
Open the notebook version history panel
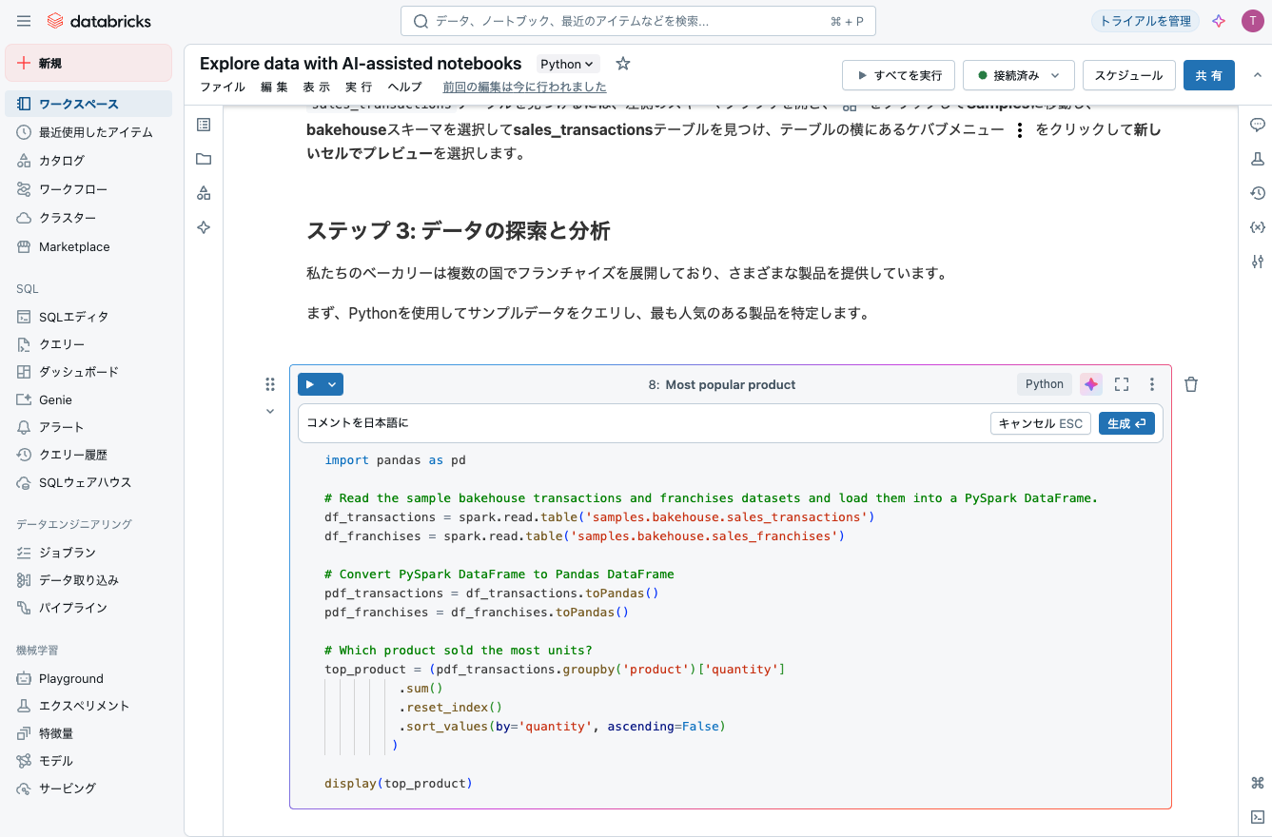1257,193
